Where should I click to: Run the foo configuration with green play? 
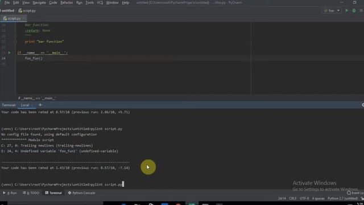(x=346, y=11)
